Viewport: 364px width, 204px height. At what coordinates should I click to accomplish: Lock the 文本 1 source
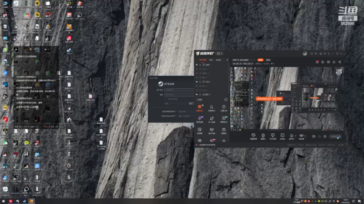pyautogui.click(x=200, y=82)
